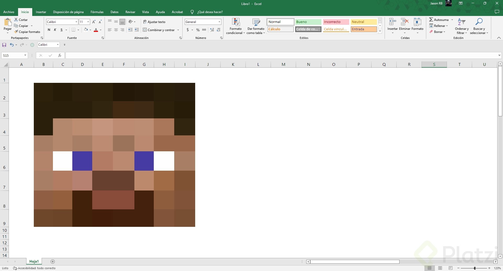Align cell content to top
Screen dimensions: 503x271
point(110,22)
